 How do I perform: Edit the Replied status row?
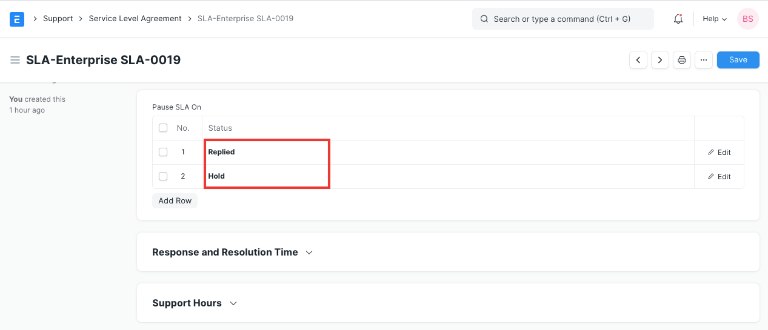pos(720,153)
